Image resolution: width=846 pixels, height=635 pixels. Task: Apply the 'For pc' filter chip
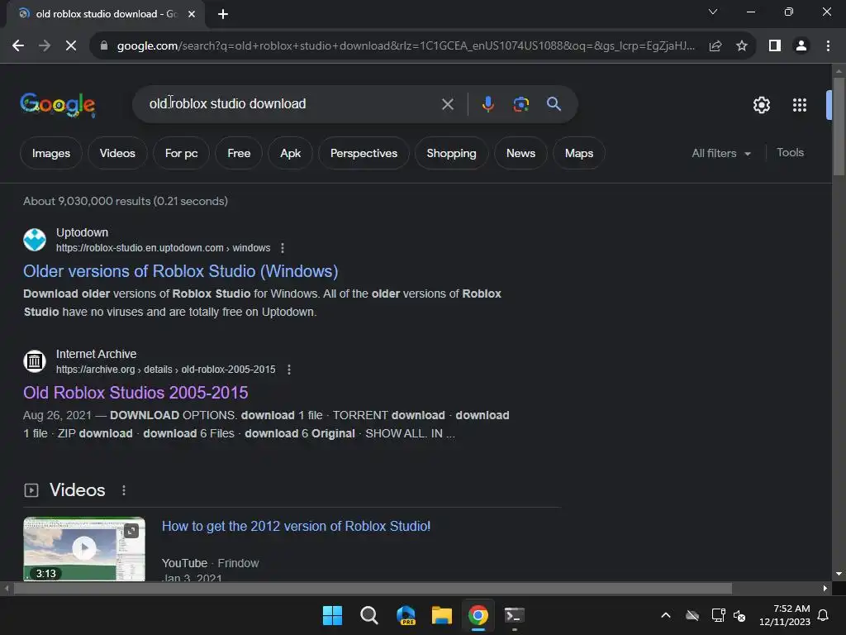coord(181,153)
